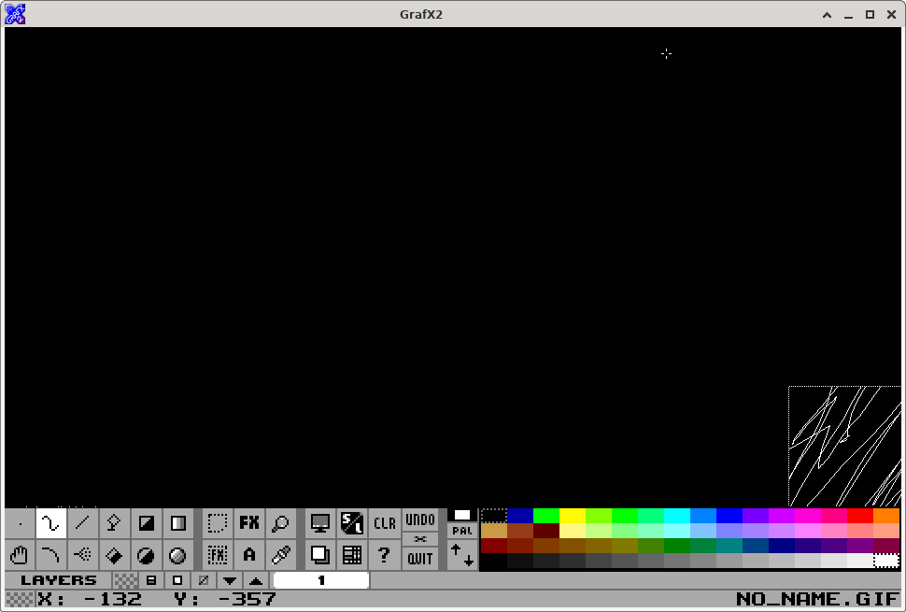Image resolution: width=906 pixels, height=612 pixels.
Task: Toggle the crossed-out square layer button
Action: pos(204,580)
